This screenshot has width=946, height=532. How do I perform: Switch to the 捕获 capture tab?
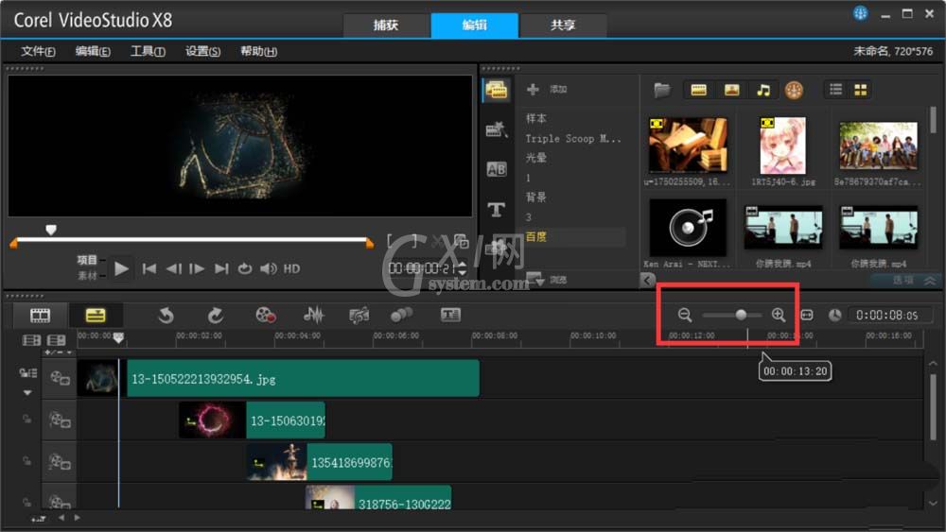pos(386,25)
